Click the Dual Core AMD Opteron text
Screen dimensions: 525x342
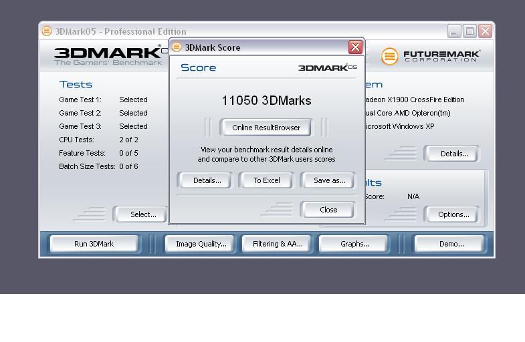pyautogui.click(x=408, y=113)
